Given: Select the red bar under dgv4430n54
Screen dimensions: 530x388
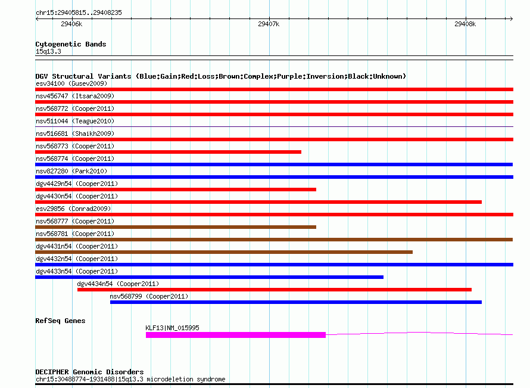Looking at the screenshot, I should [258, 202].
